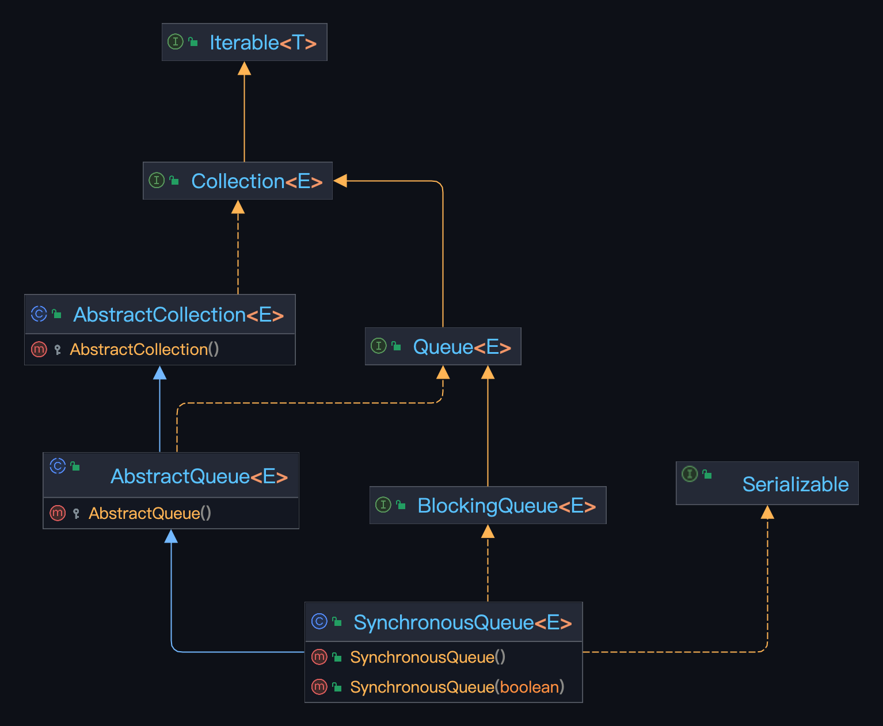Click the method icon for SynchronousQueue(boolean) constructor
Image resolution: width=883 pixels, height=726 pixels.
point(319,687)
